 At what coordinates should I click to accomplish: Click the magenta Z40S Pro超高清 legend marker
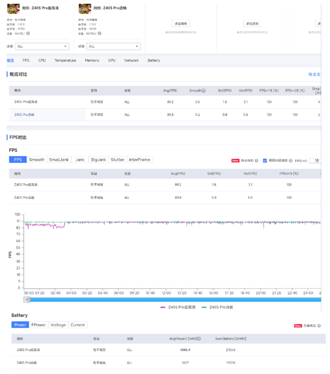[163, 307]
